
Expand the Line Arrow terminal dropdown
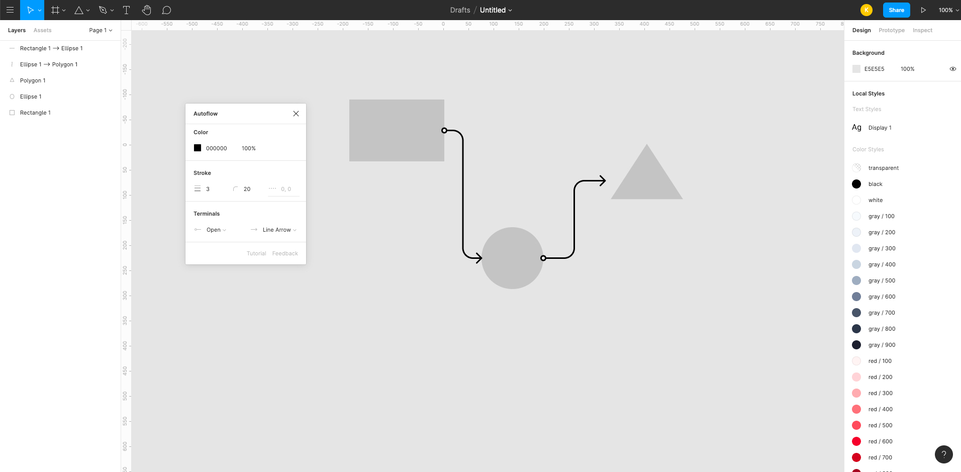(279, 230)
